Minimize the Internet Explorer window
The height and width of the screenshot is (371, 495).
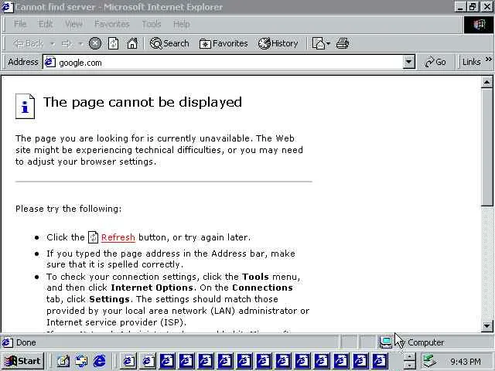pos(460,7)
